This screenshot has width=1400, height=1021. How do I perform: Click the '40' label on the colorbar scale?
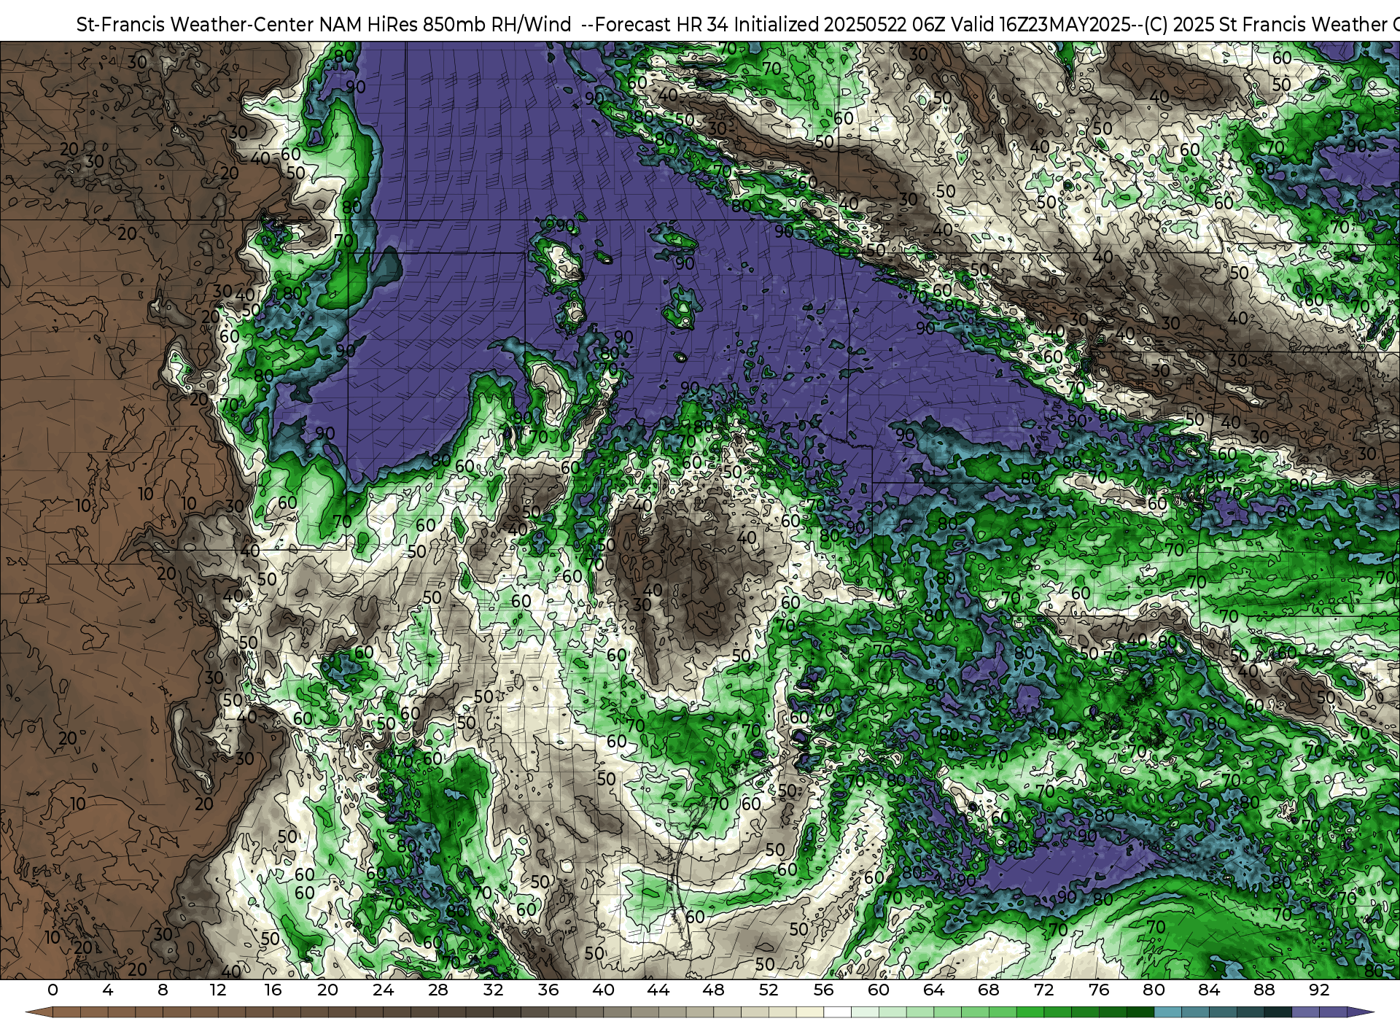[604, 990]
